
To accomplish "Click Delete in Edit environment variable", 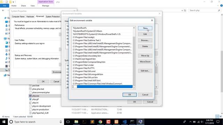I will point(145,46).
